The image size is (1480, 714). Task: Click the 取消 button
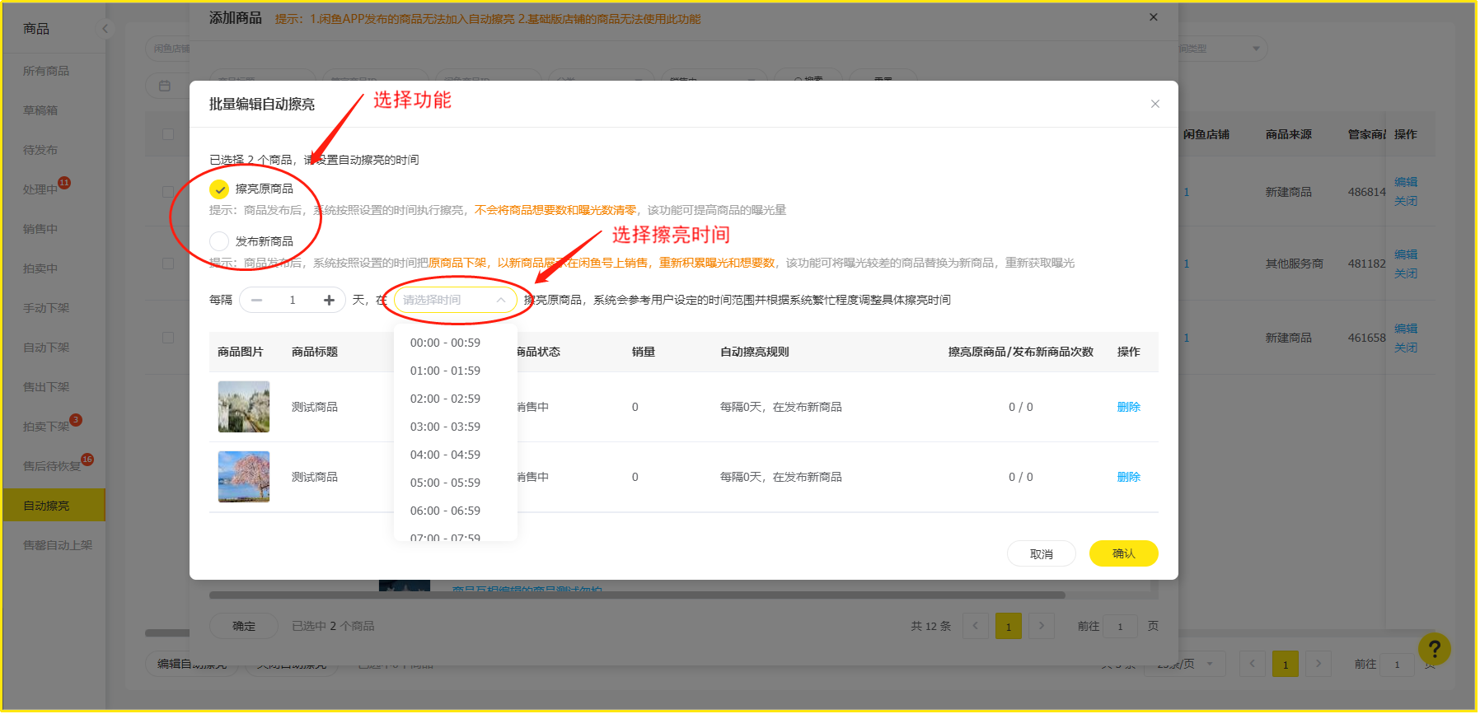coord(1041,553)
